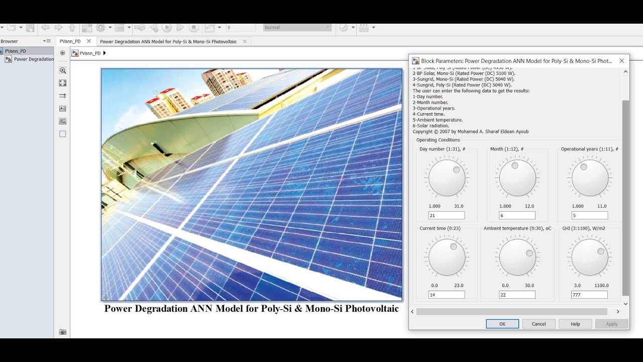
Task: Open the Model Explorer dropdown arrow
Action: pos(129,28)
